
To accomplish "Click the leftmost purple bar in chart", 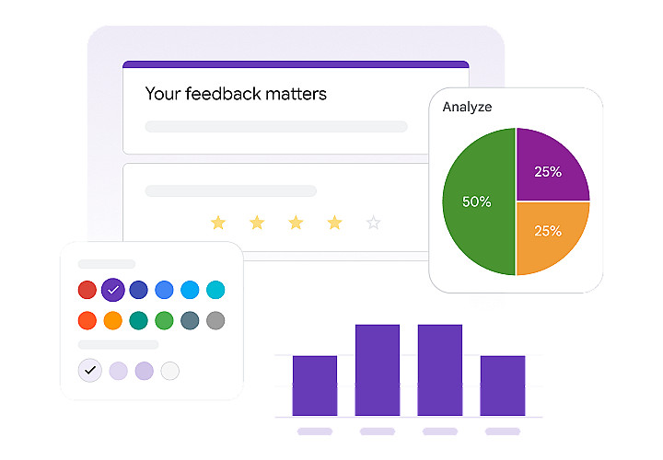I will click(x=315, y=385).
